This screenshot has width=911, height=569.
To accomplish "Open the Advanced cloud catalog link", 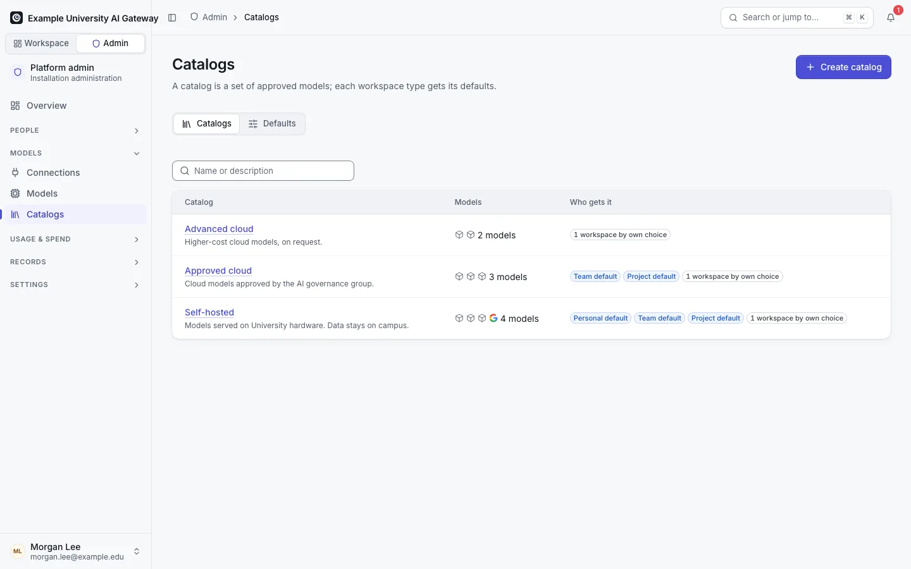I will [219, 229].
